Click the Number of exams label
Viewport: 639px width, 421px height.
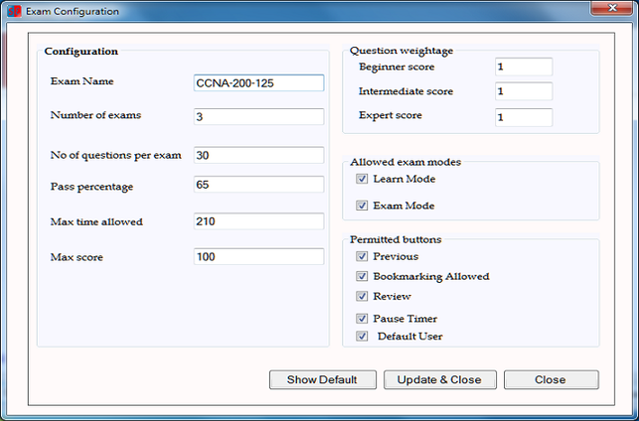coord(95,115)
